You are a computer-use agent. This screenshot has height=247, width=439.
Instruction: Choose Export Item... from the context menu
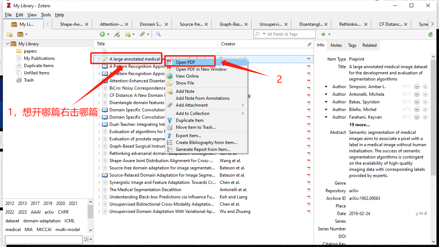pyautogui.click(x=206, y=136)
